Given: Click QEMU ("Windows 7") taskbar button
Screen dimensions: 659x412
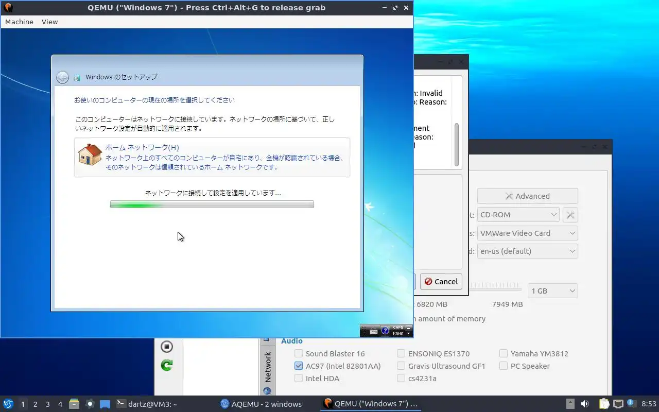Looking at the screenshot, I should (371, 404).
